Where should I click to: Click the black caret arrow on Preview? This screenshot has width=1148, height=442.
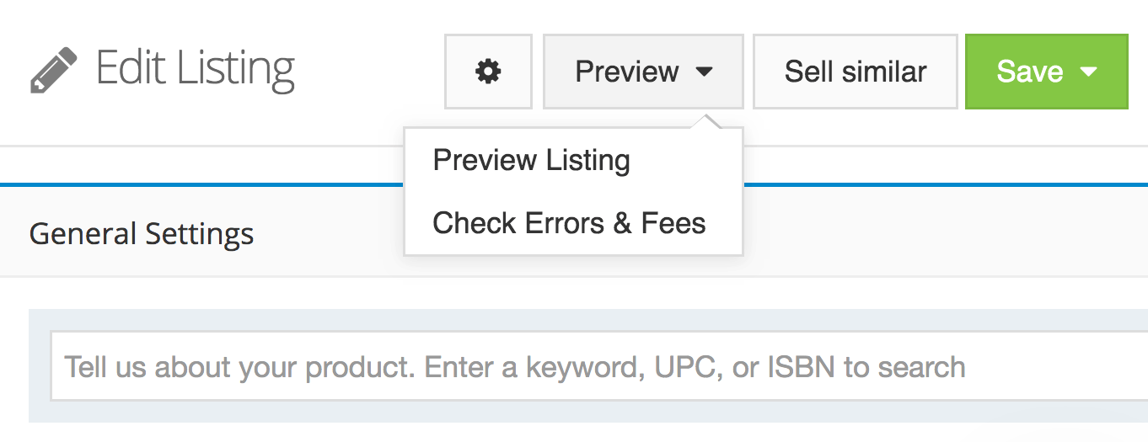point(705,72)
